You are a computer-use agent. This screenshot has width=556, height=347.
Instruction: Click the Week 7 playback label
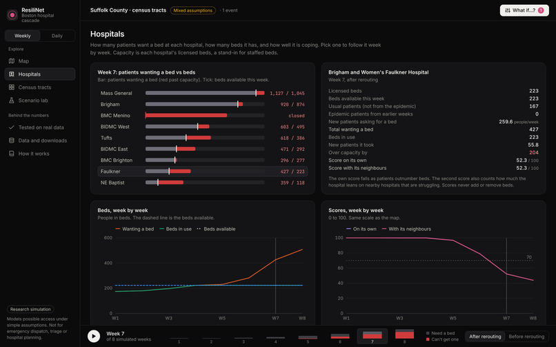(115, 333)
